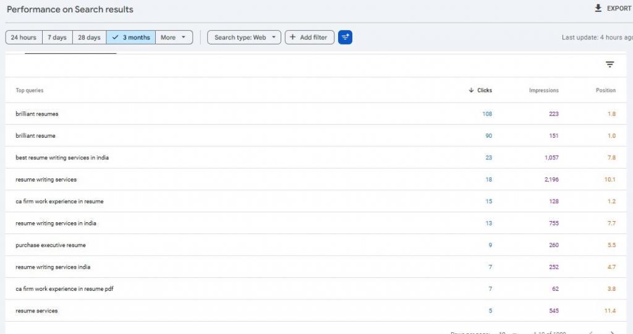Click the 'Last update: 4 hours ago' text

(x=597, y=37)
